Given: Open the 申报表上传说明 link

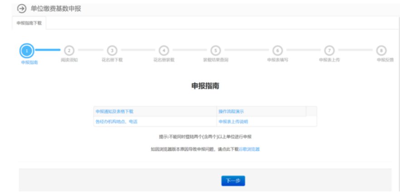Looking at the screenshot, I should point(233,122).
